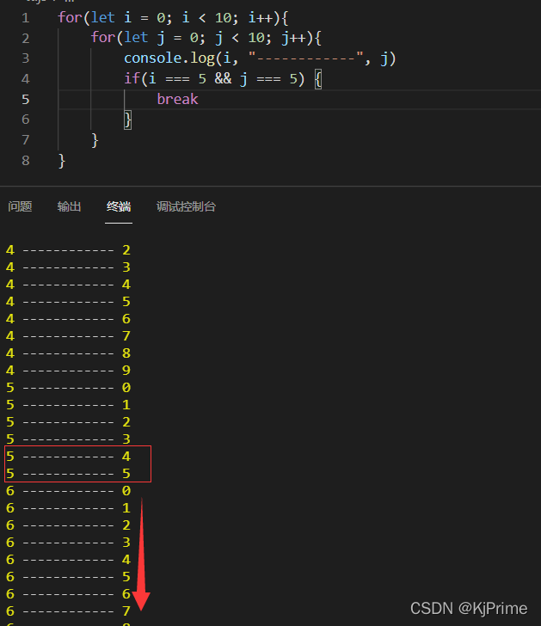Click terminal output row 4 ---- 5

[x=68, y=302]
